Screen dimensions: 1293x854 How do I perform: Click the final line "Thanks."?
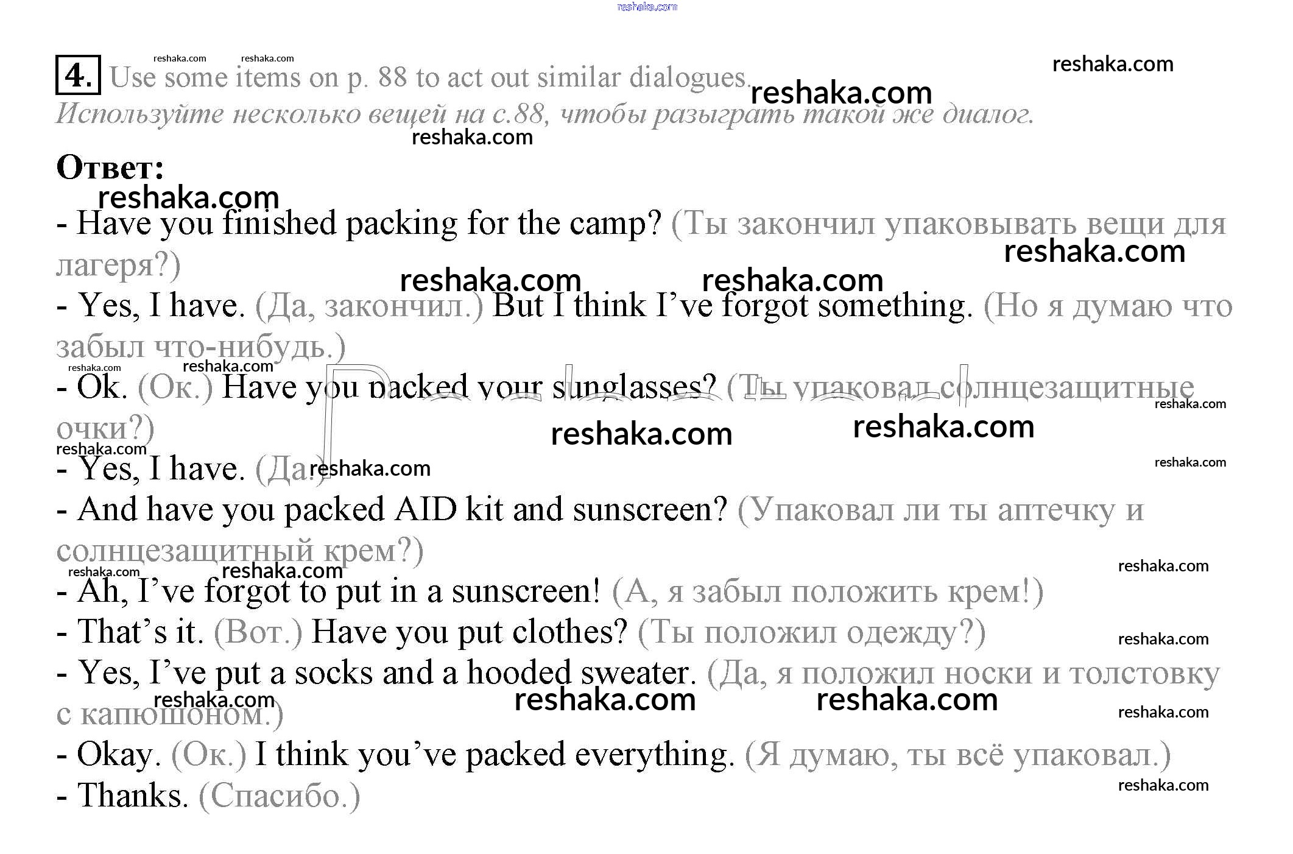(133, 796)
